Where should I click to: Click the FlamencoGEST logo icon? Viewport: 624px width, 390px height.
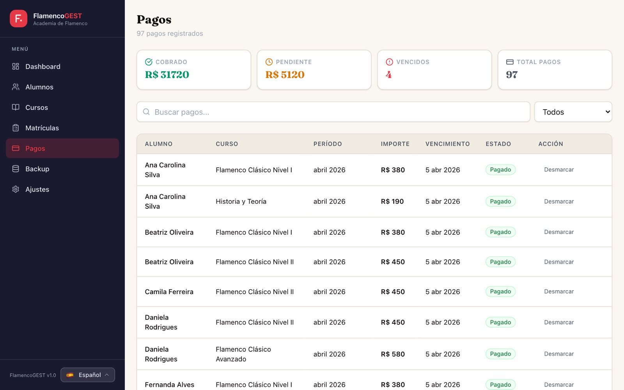pyautogui.click(x=18, y=19)
